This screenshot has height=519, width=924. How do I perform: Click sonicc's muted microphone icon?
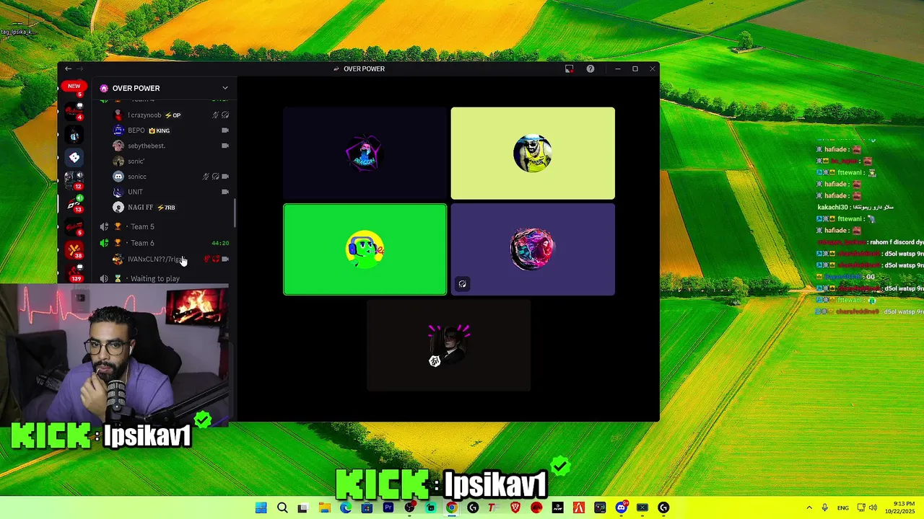coord(206,177)
